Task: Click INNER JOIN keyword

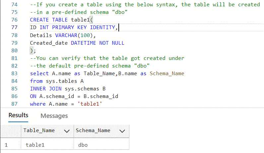Action: (46, 89)
